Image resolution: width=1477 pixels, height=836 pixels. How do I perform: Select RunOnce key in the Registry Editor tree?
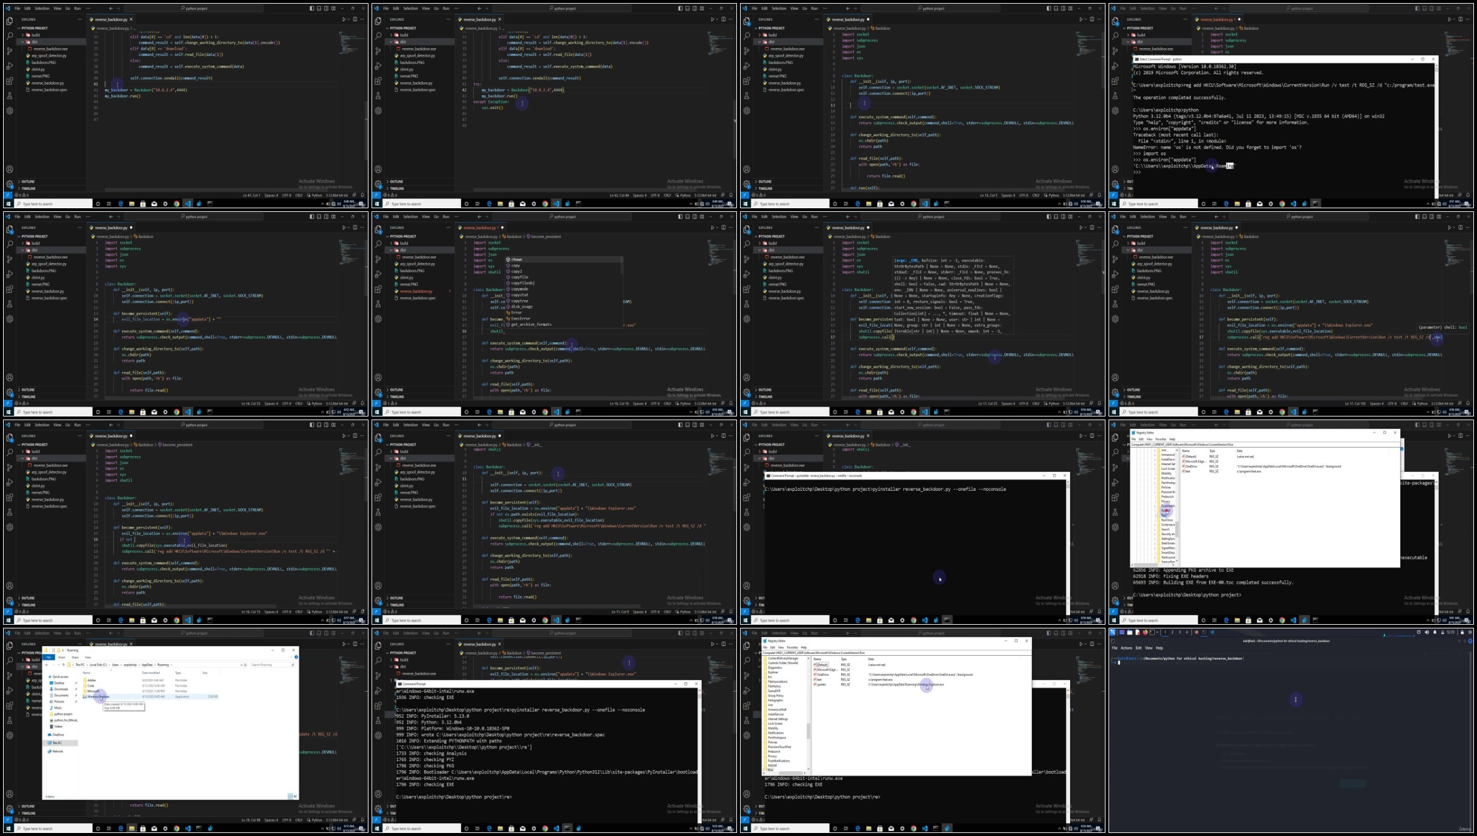(x=1167, y=520)
